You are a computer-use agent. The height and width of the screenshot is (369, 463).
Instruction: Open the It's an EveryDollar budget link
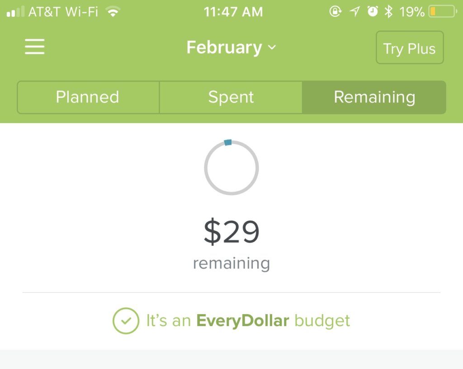click(248, 321)
